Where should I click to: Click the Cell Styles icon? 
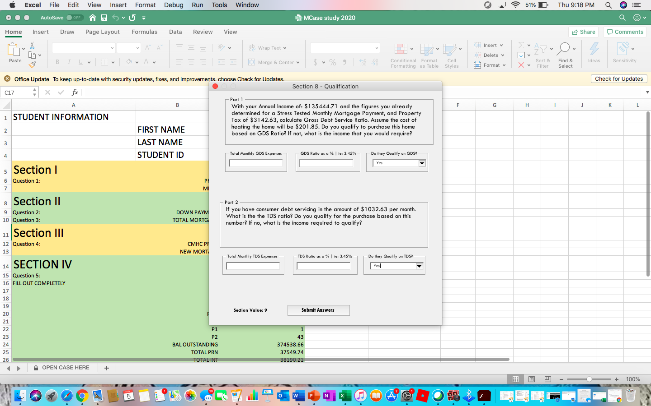coord(449,49)
